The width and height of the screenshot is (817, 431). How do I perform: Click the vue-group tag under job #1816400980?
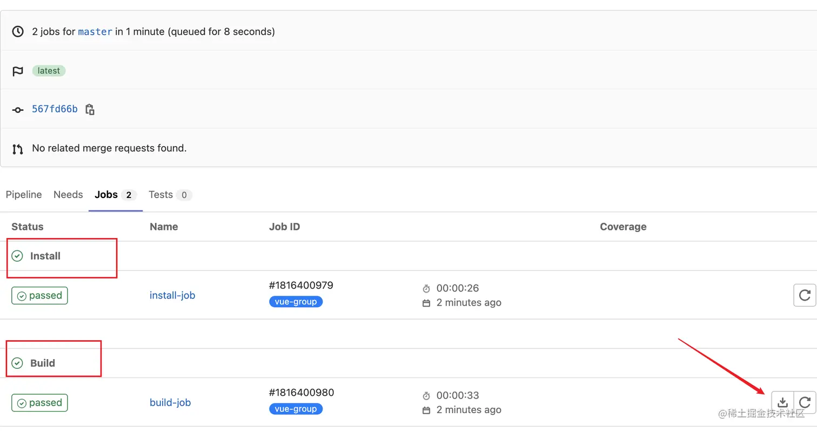[296, 409]
